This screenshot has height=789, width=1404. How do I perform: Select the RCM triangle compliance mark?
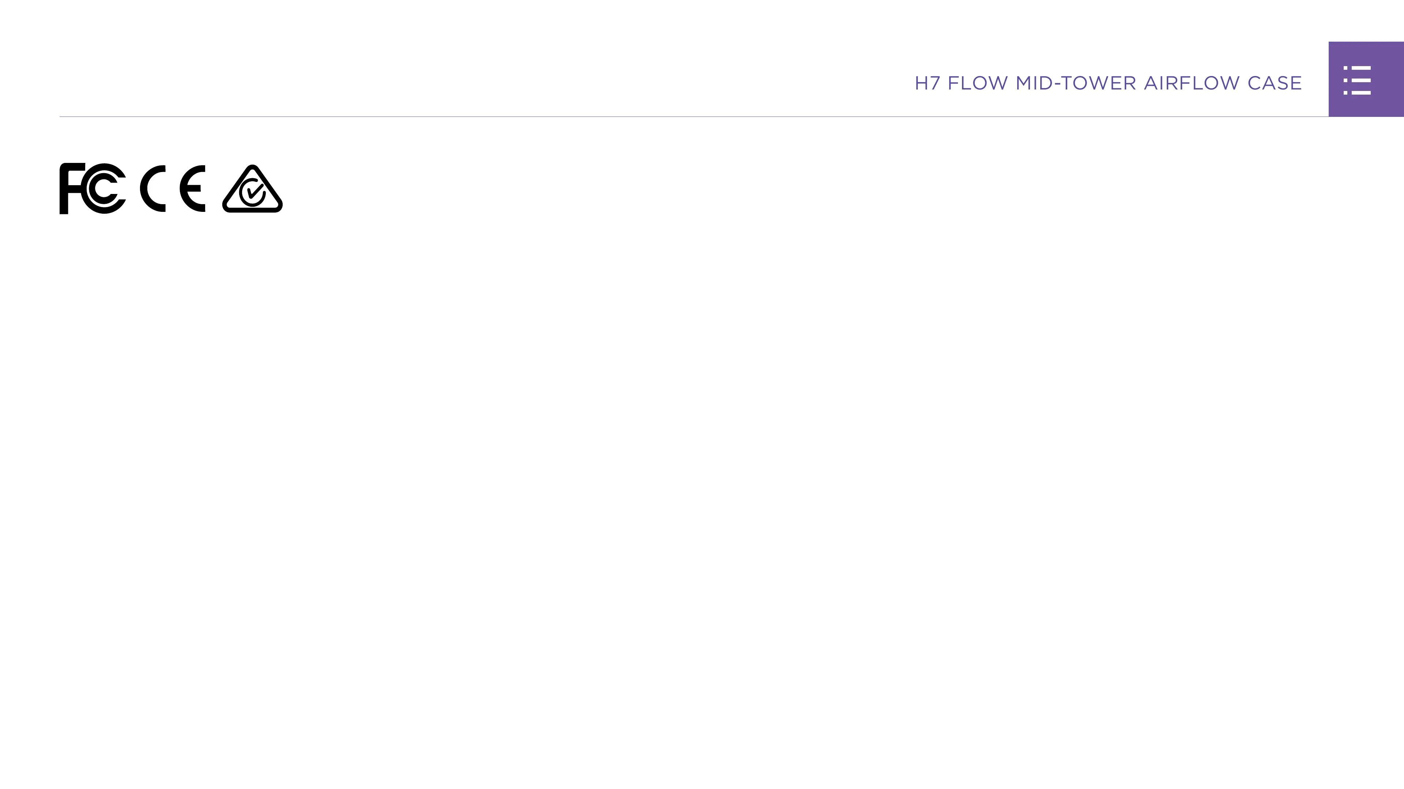252,188
